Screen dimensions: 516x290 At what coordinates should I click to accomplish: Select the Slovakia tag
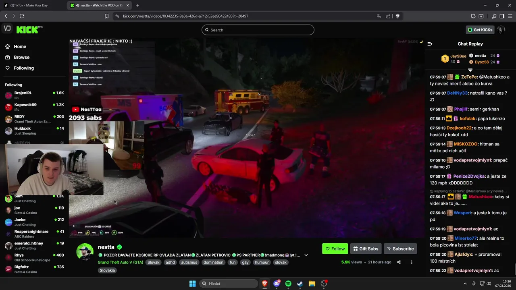(x=108, y=270)
